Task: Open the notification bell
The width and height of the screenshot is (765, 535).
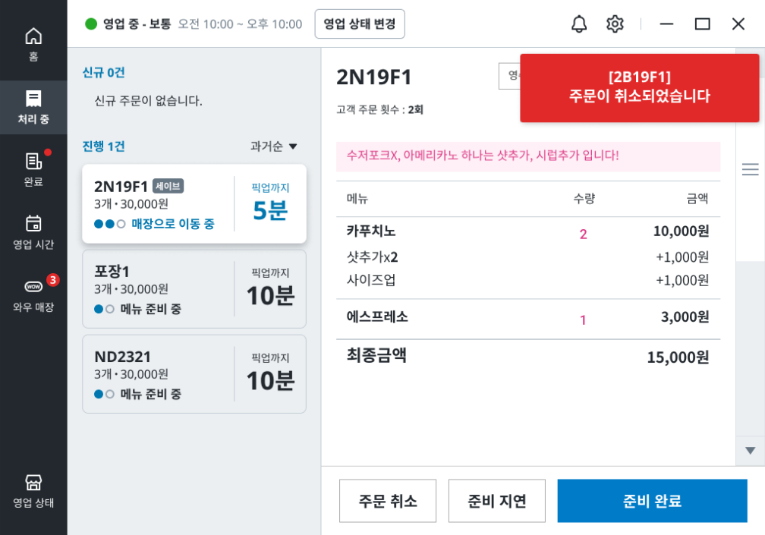Action: click(x=579, y=24)
